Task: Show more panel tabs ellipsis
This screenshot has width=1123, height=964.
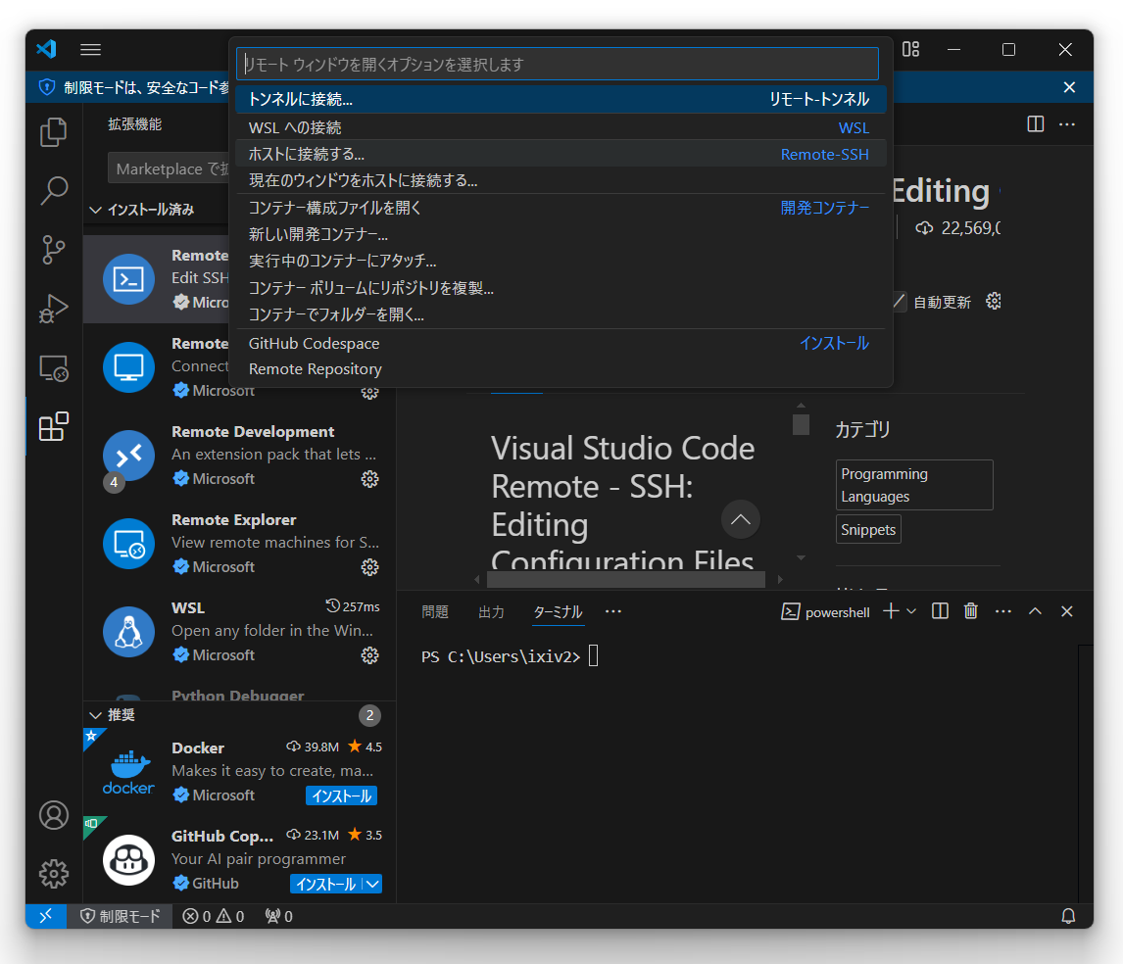Action: [613, 611]
